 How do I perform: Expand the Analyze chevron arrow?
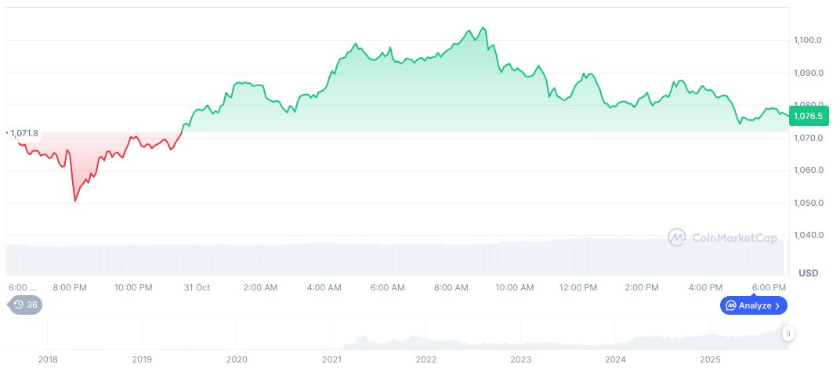(777, 305)
